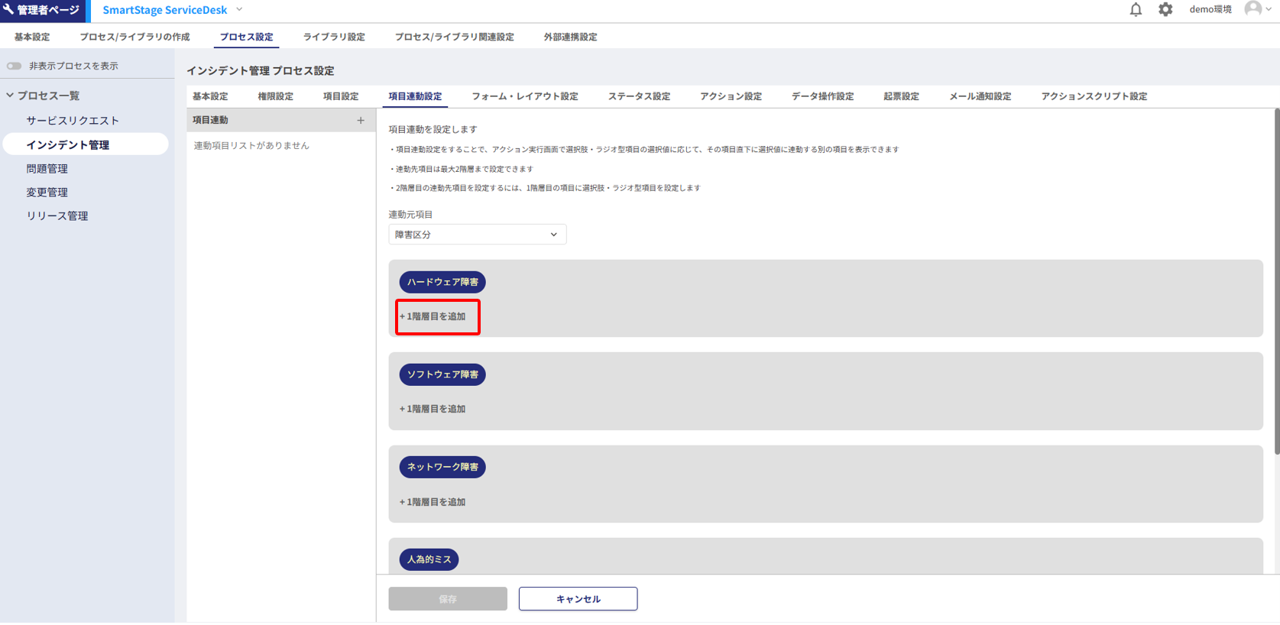
Task: Expand SmartStage ServiceDesk dropdown chevron
Action: [239, 10]
